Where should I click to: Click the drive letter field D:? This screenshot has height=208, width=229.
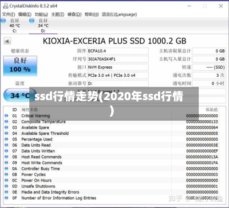click(118, 84)
